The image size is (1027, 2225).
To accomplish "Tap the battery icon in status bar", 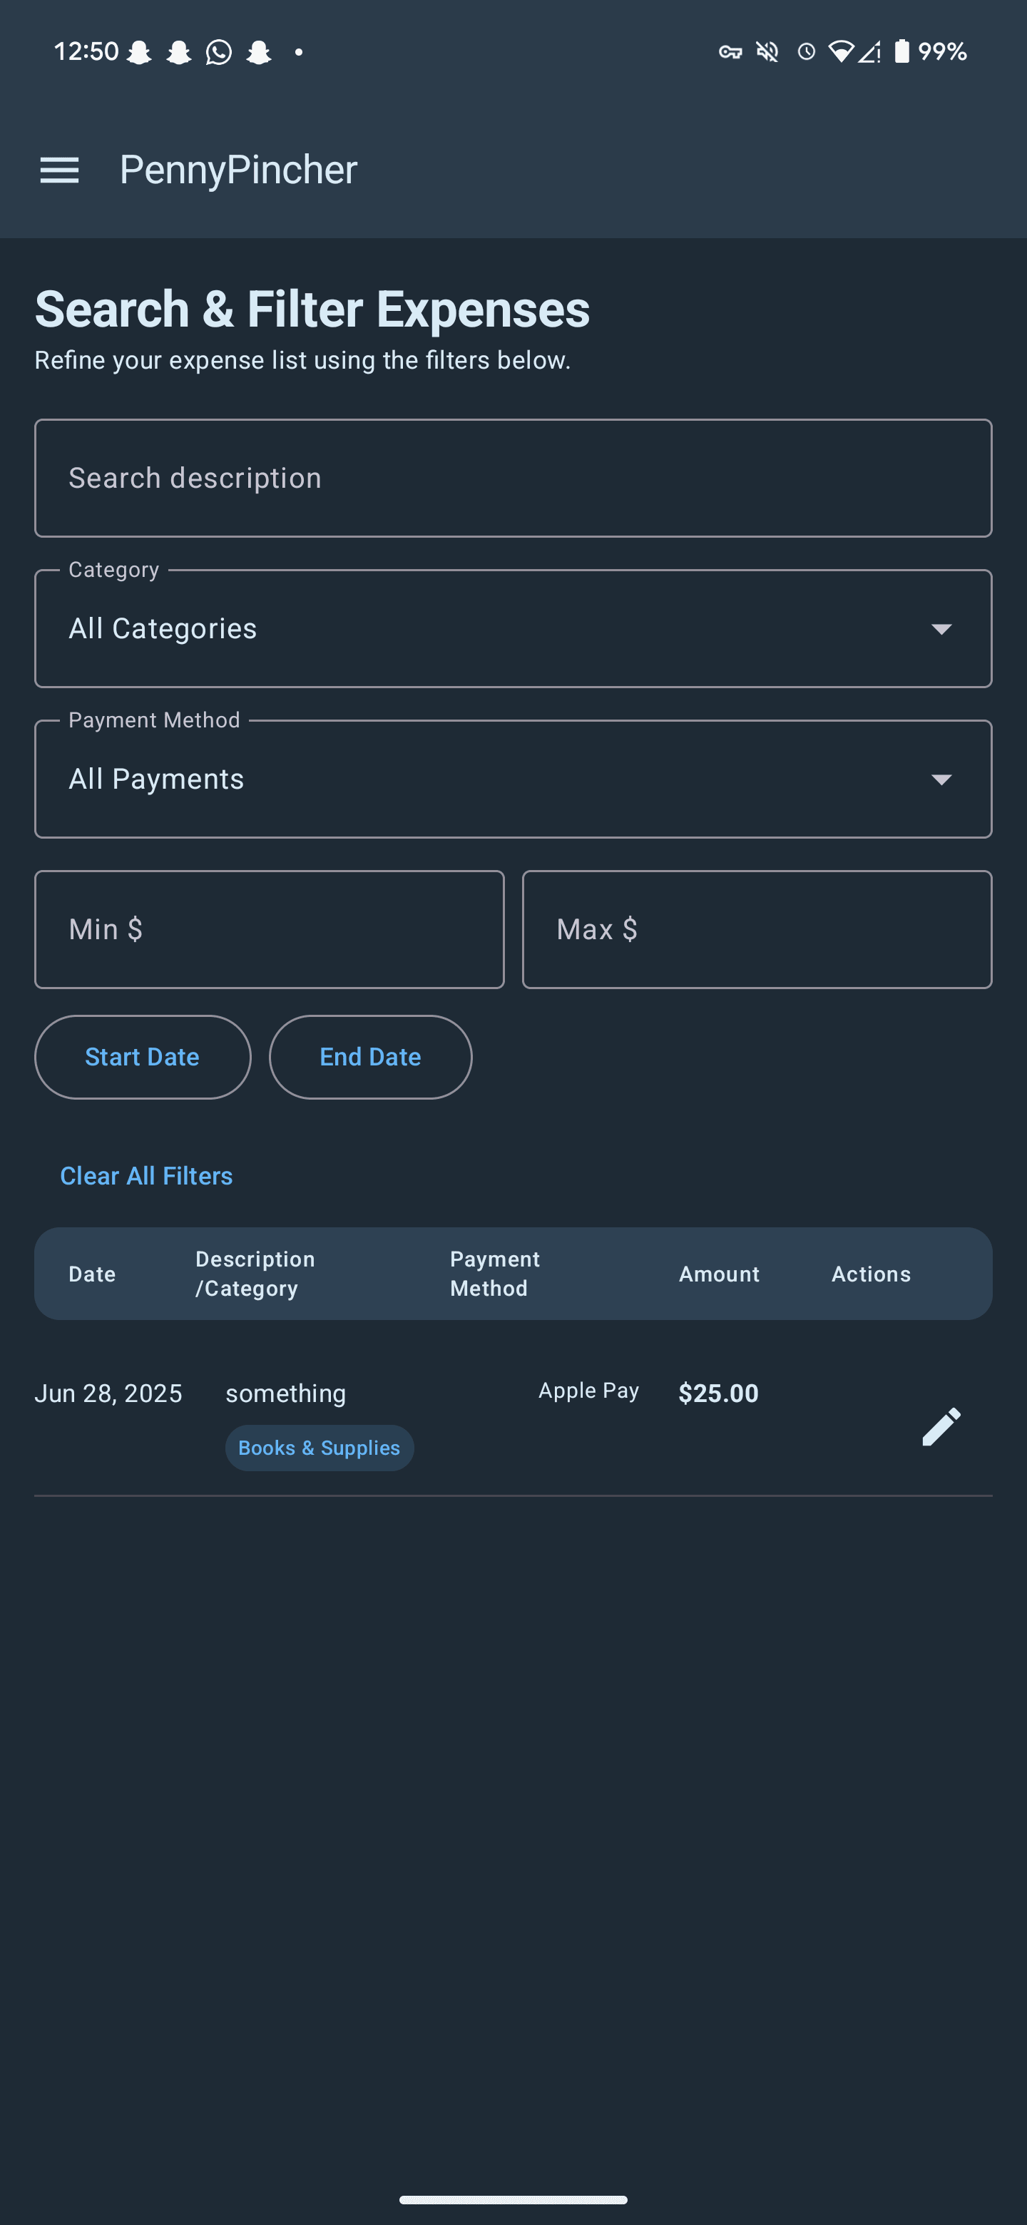I will (901, 52).
